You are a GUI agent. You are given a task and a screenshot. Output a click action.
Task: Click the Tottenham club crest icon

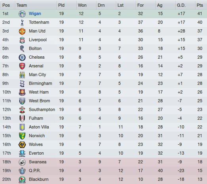22,22
